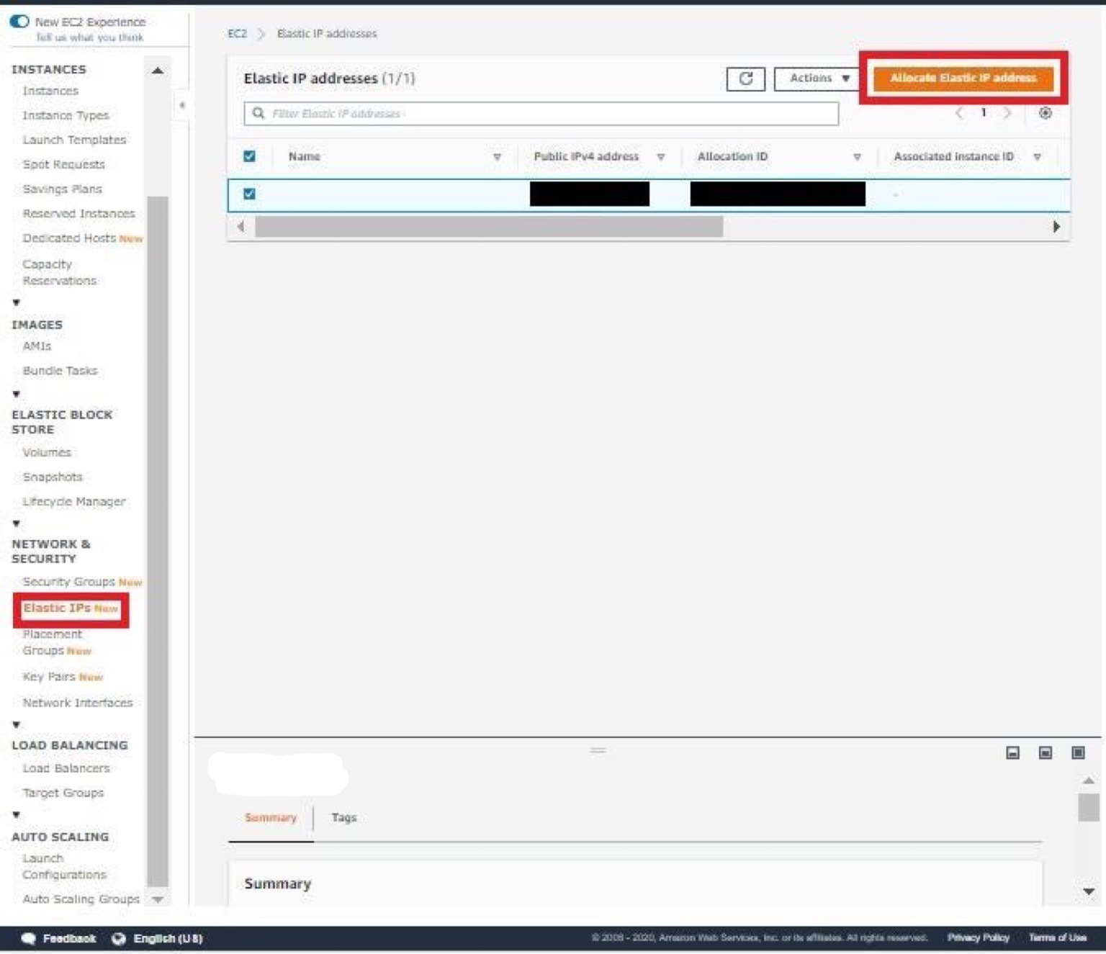The height and width of the screenshot is (954, 1106).
Task: Open Savings Plans in sidebar
Action: (x=63, y=189)
